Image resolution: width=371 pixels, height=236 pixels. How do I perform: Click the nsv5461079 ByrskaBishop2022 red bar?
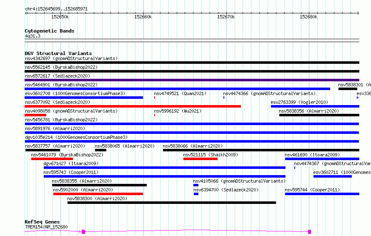[52, 159]
